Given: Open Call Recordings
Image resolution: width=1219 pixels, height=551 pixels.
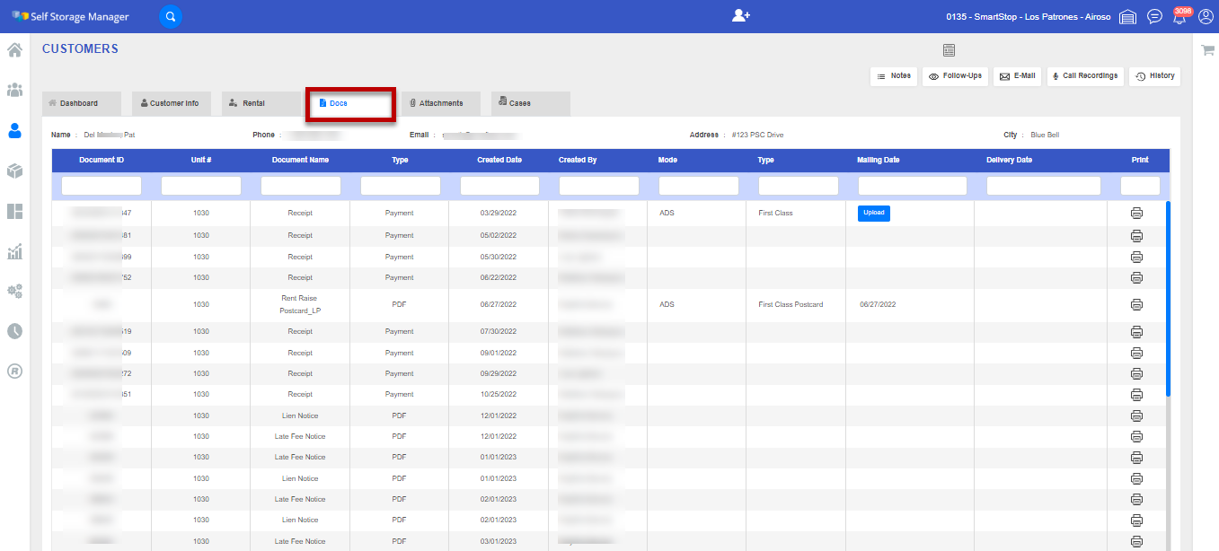Looking at the screenshot, I should [x=1085, y=76].
